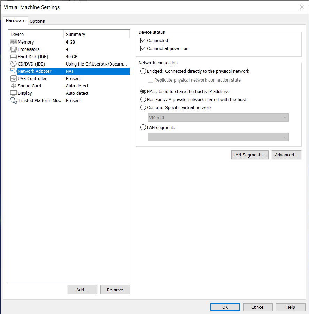This screenshot has height=314, width=309.
Task: Switch to the Options tab
Action: click(x=37, y=21)
